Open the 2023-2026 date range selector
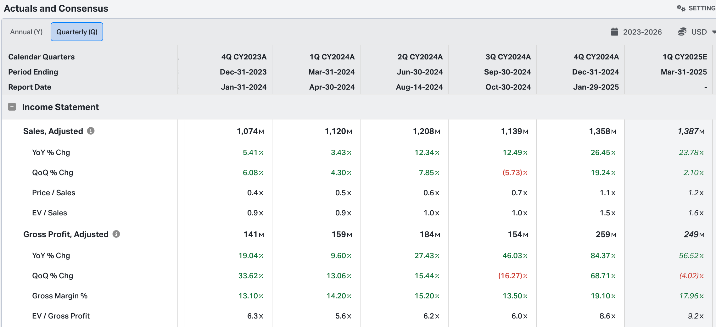Viewport: 716px width, 327px height. coord(636,32)
